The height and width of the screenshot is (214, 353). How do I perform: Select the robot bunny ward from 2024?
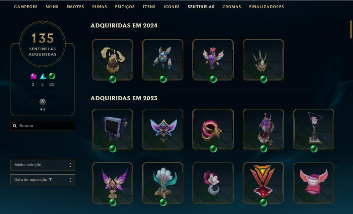[163, 60]
